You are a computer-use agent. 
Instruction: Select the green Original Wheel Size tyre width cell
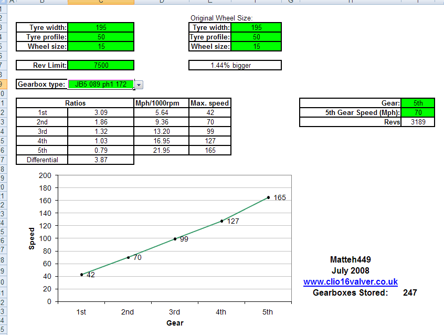click(257, 27)
